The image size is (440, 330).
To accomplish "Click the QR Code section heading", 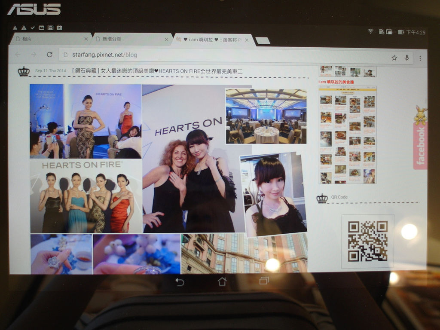I will (x=339, y=197).
